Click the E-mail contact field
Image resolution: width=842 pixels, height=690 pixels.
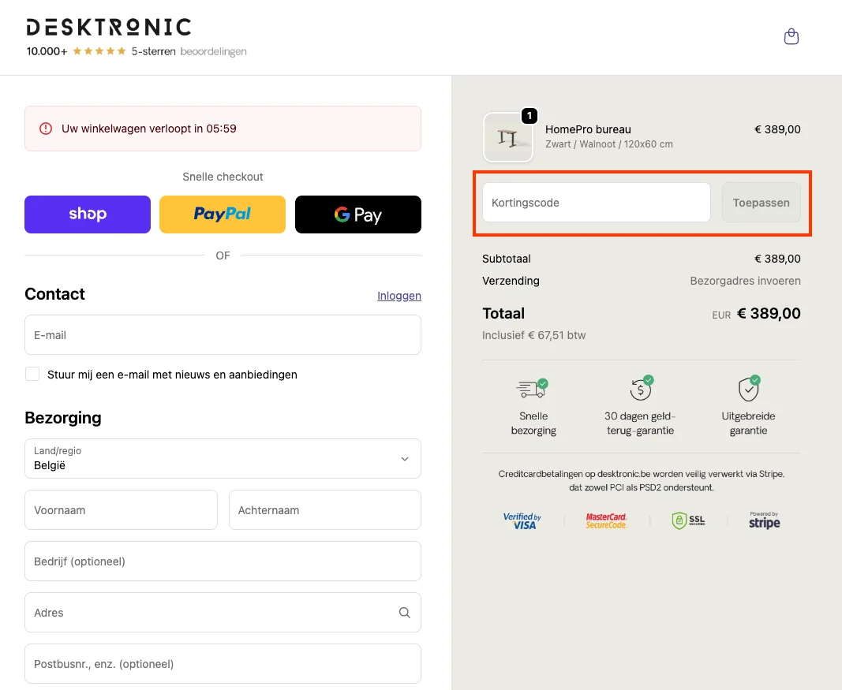223,335
